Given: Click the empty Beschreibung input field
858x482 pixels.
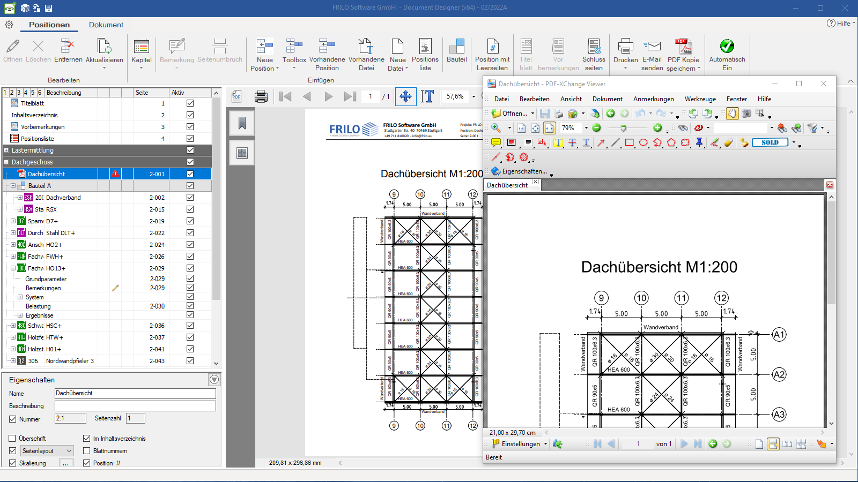Looking at the screenshot, I should pos(135,406).
